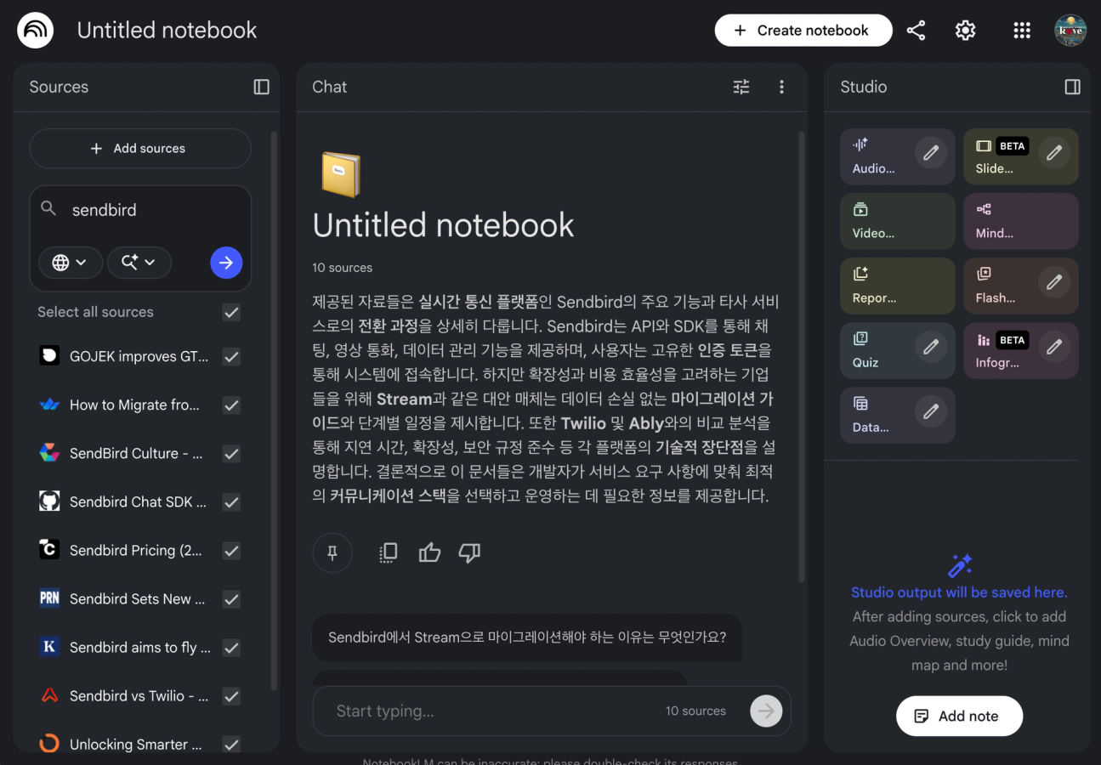This screenshot has width=1101, height=765.
Task: Uncheck Sendbird aims to fly checkbox
Action: pyautogui.click(x=231, y=648)
